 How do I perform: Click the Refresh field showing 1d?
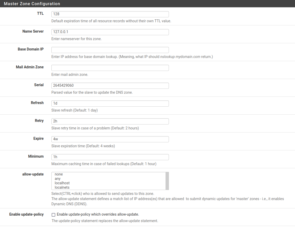[x=110, y=103]
